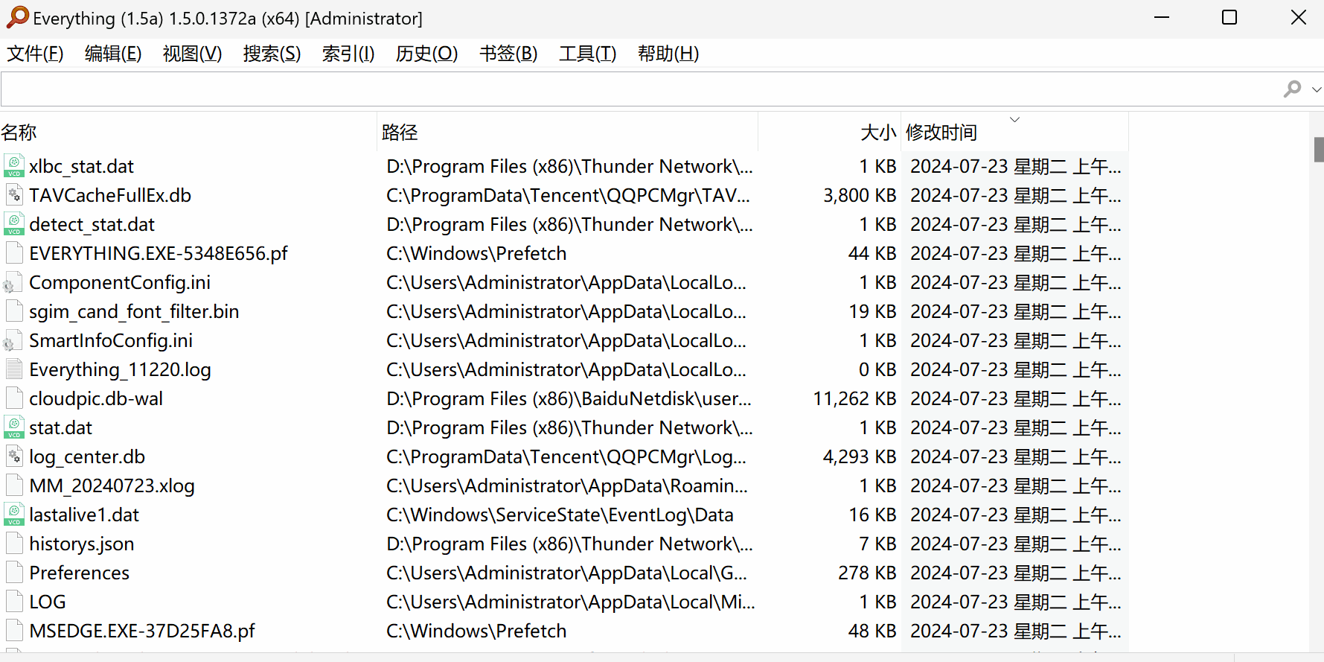Image resolution: width=1324 pixels, height=662 pixels.
Task: Open the 文件(F) menu
Action: [x=35, y=54]
